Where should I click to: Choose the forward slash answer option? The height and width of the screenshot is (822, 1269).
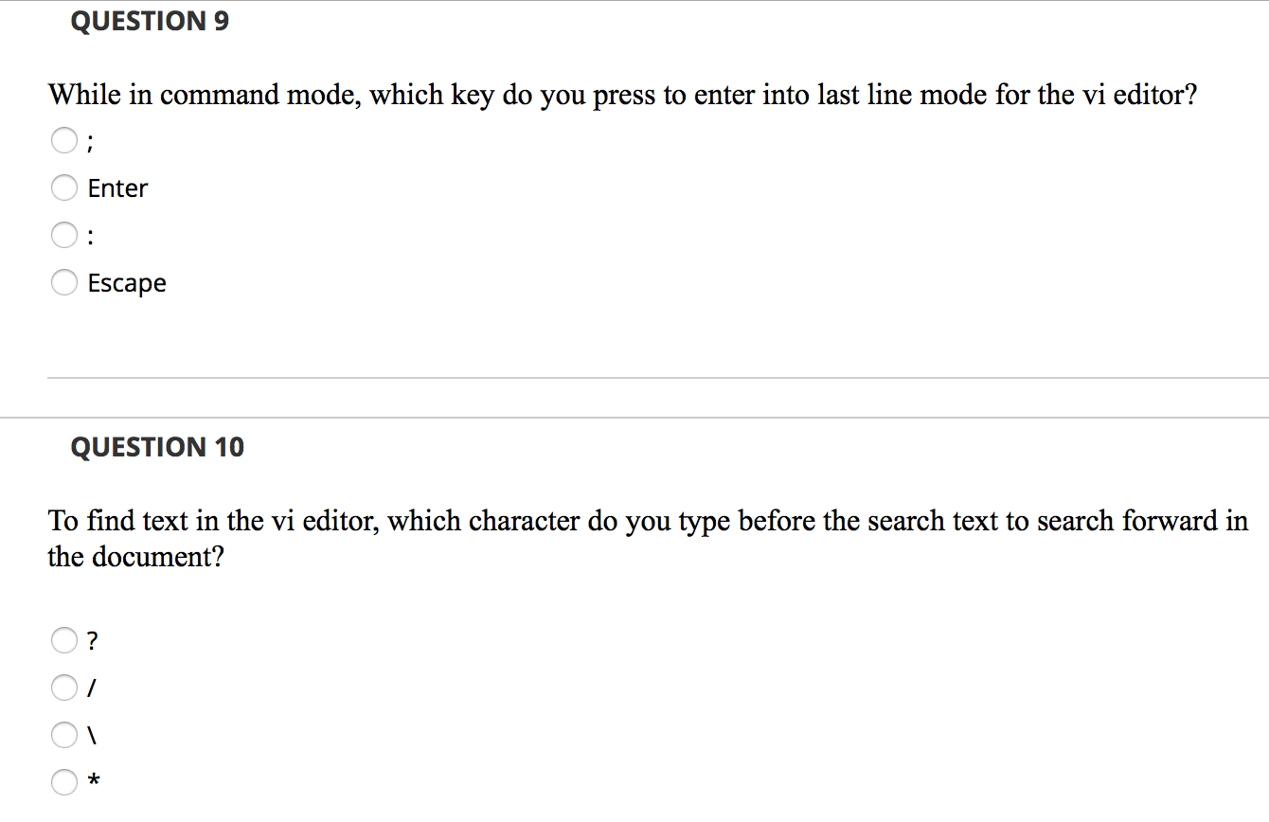click(64, 688)
